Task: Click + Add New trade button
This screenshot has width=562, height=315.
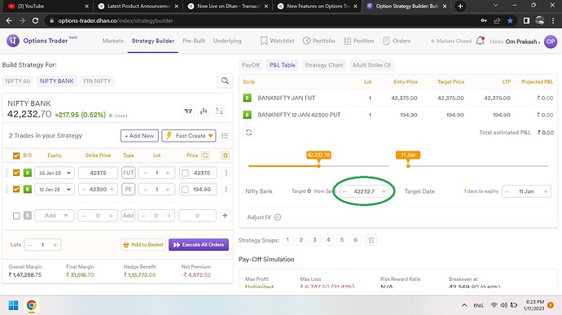Action: (139, 136)
